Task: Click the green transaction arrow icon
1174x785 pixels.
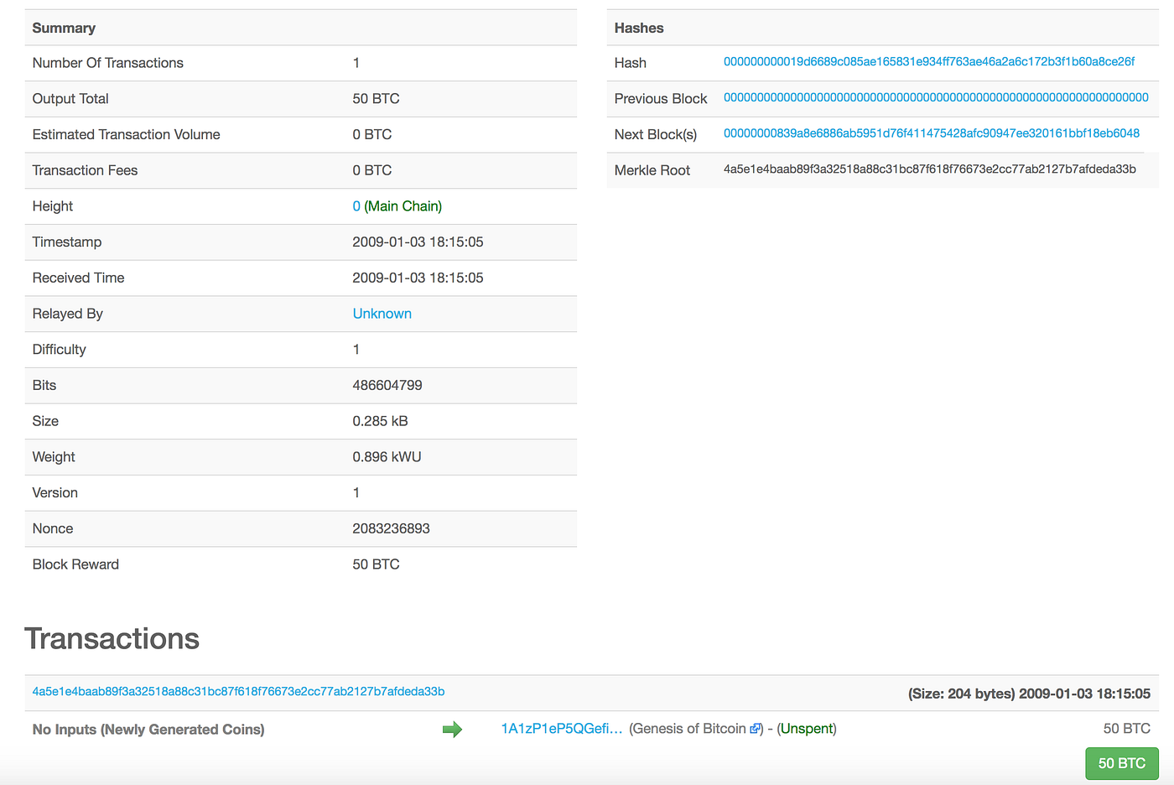Action: coord(452,730)
